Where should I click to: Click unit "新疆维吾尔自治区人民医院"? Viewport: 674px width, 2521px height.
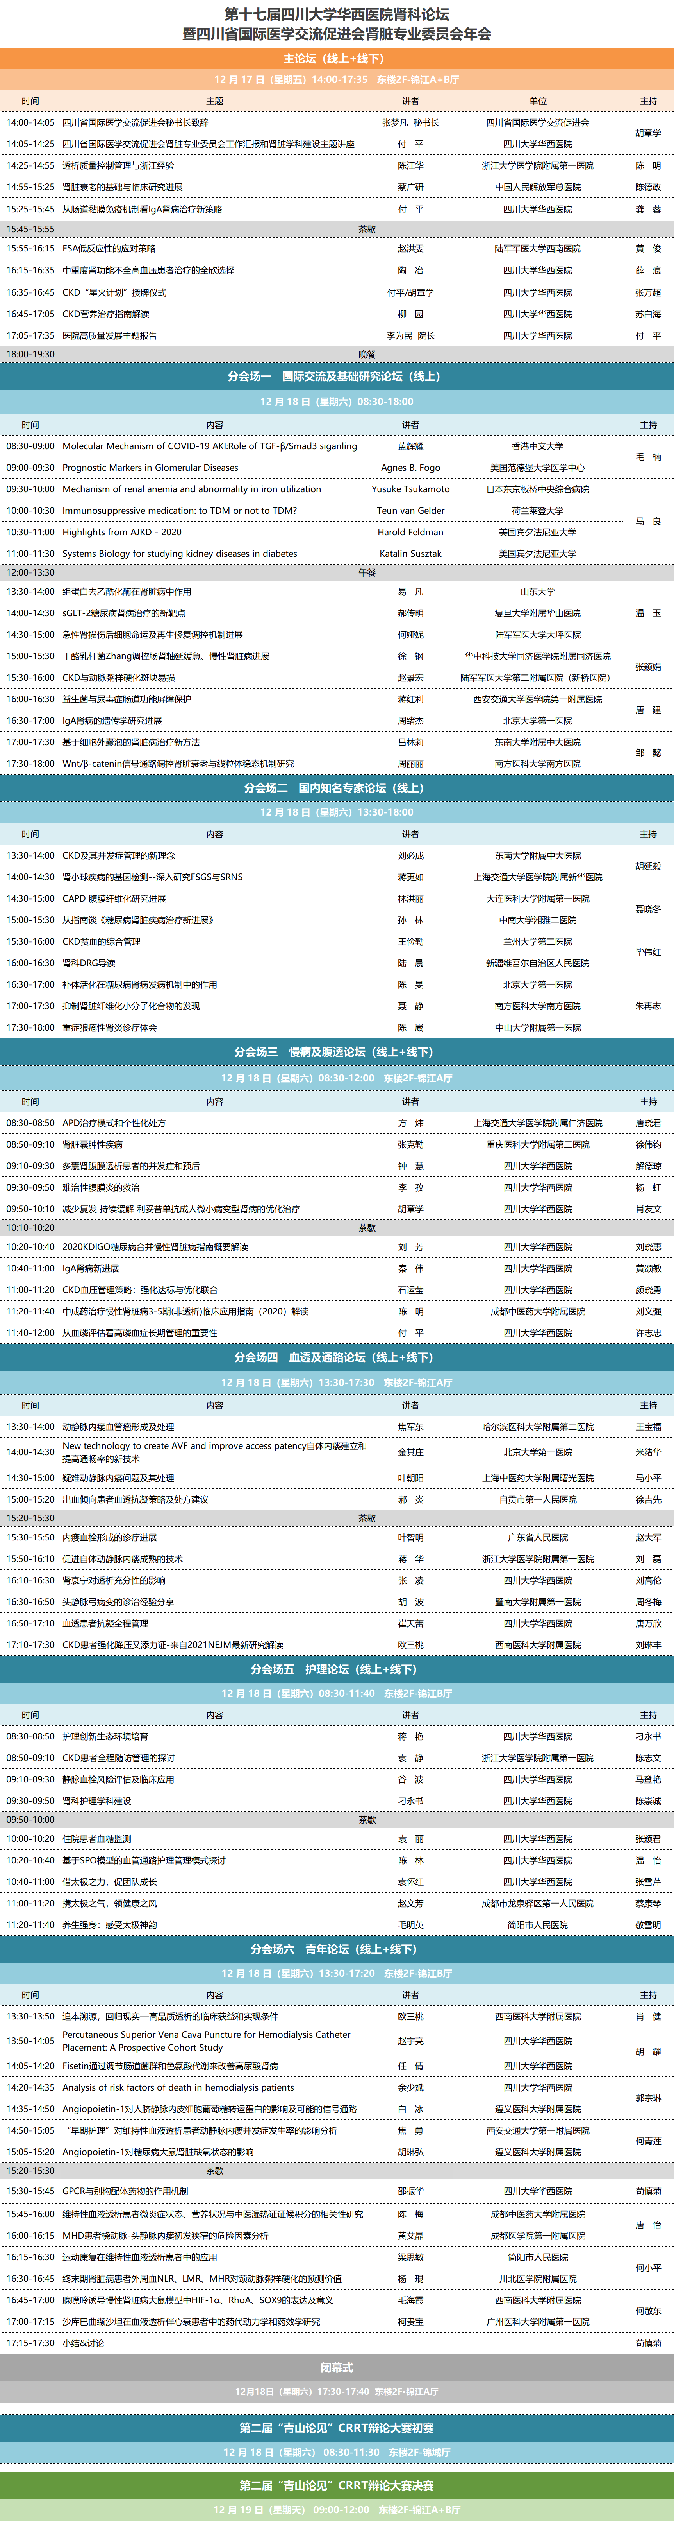tap(538, 963)
